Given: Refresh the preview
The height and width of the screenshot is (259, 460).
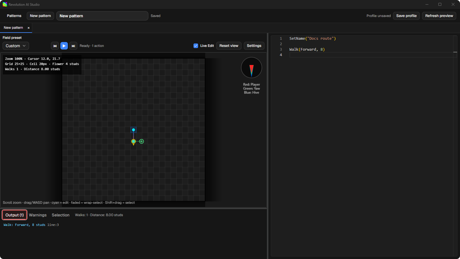Looking at the screenshot, I should [439, 16].
